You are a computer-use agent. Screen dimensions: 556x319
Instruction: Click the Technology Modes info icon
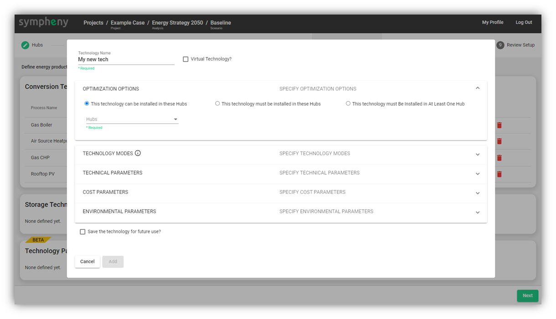pyautogui.click(x=138, y=153)
